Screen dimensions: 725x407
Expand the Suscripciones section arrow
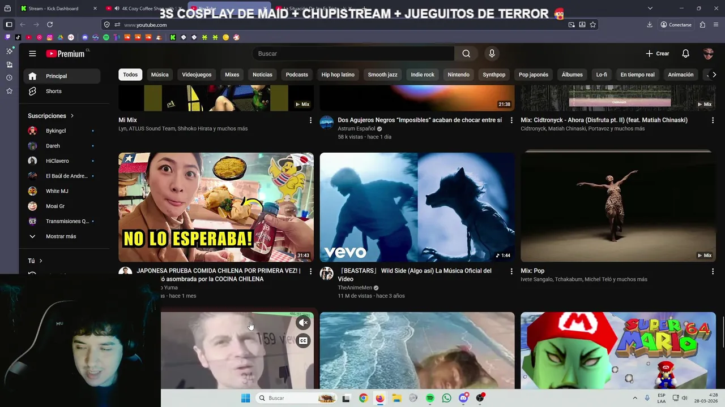coord(72,116)
